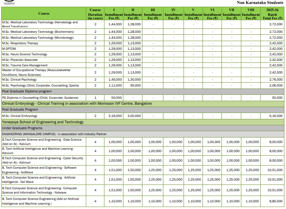Select the Course column header

44,13
